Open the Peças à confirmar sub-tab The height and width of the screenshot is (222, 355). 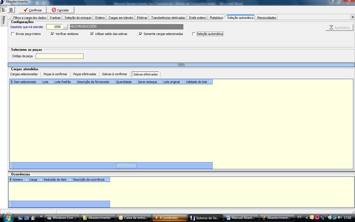(x=55, y=74)
